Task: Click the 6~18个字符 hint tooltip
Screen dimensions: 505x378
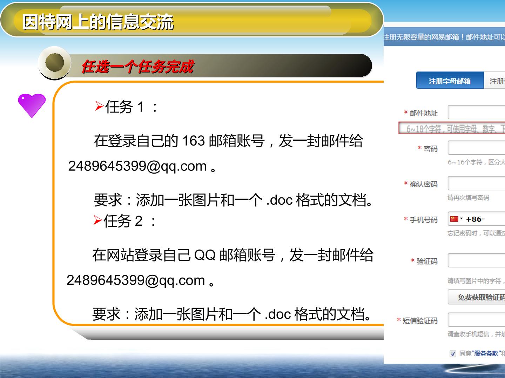Action: (x=452, y=128)
